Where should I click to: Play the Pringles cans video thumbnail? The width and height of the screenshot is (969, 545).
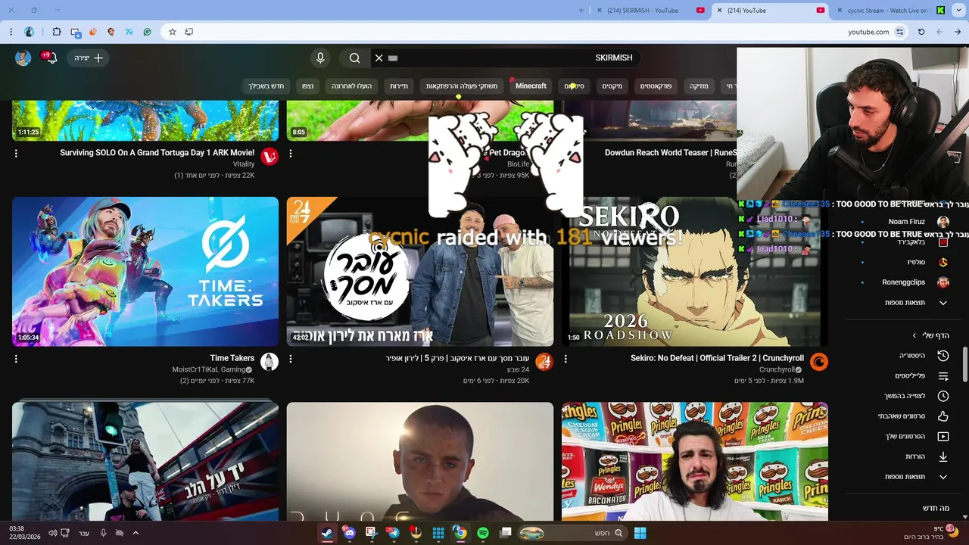[x=695, y=461]
